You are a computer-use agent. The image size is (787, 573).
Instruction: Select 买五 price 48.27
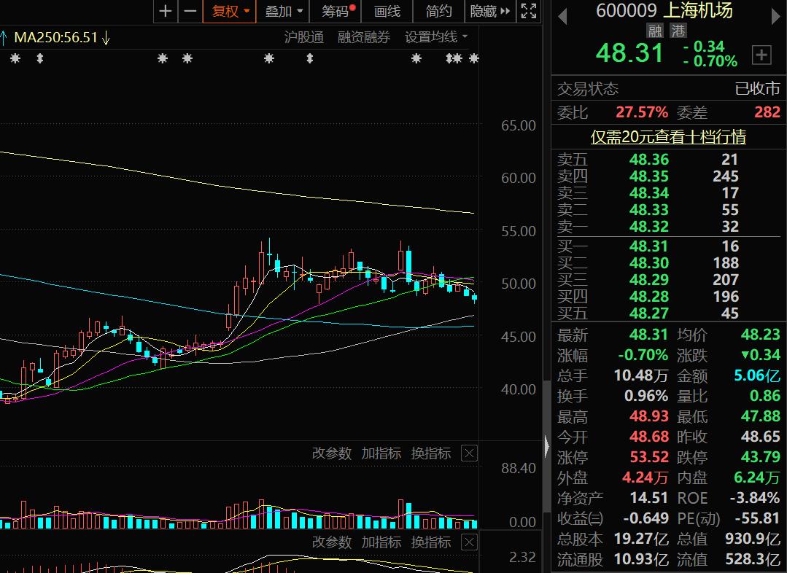click(649, 313)
